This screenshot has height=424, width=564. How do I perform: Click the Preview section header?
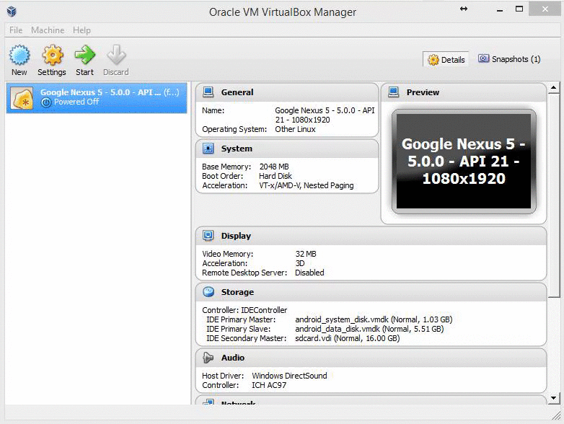click(464, 92)
